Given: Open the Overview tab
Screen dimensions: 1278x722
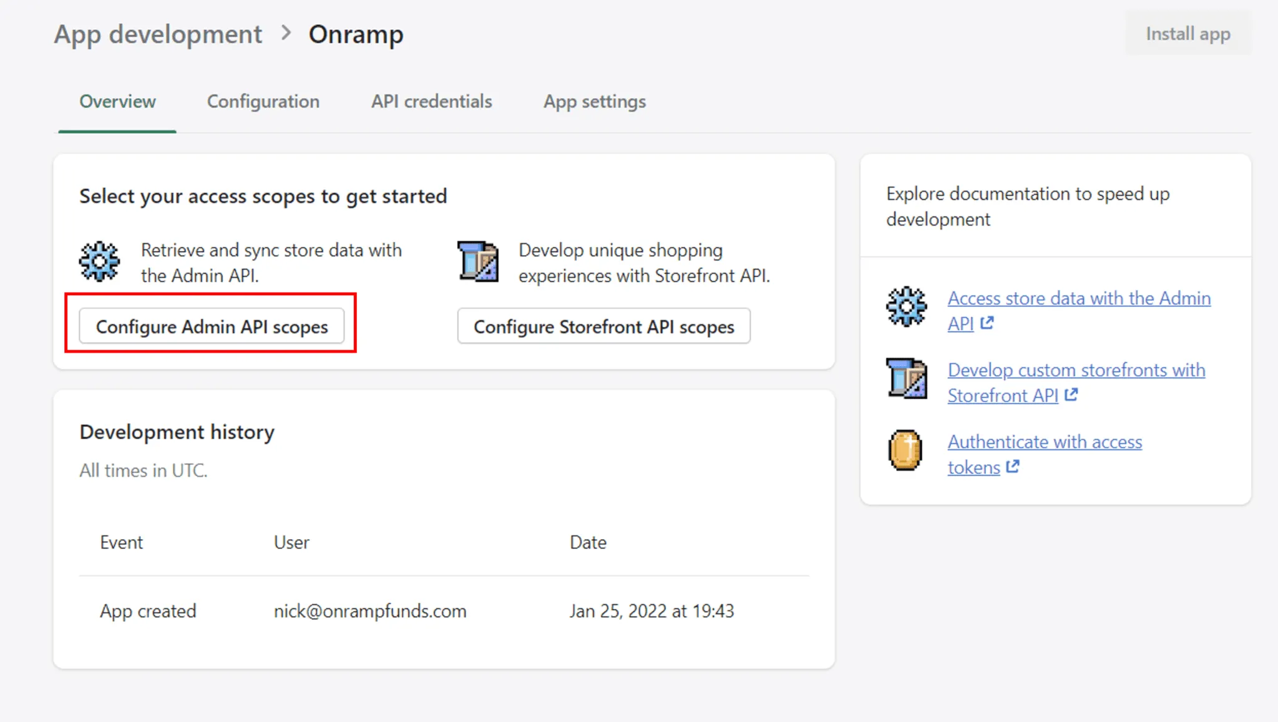Looking at the screenshot, I should (117, 101).
